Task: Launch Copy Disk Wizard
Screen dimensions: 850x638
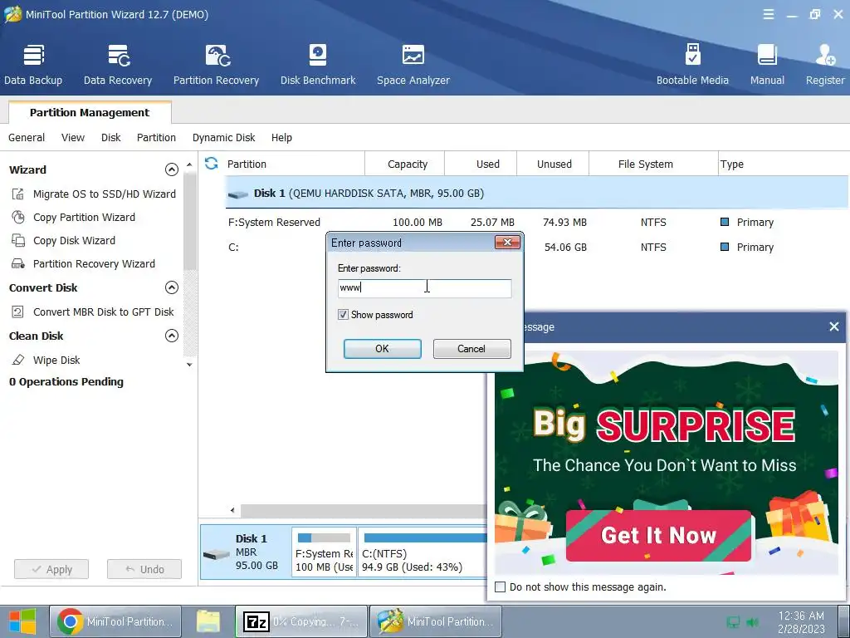Action: 64,240
